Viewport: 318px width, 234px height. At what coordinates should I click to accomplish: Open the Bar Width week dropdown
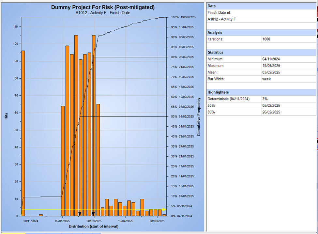tap(286, 79)
